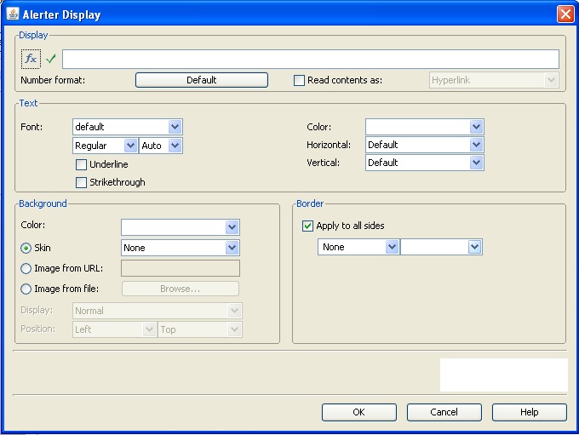
Task: Open the Horizontal alignment dropdown
Action: tap(425, 145)
